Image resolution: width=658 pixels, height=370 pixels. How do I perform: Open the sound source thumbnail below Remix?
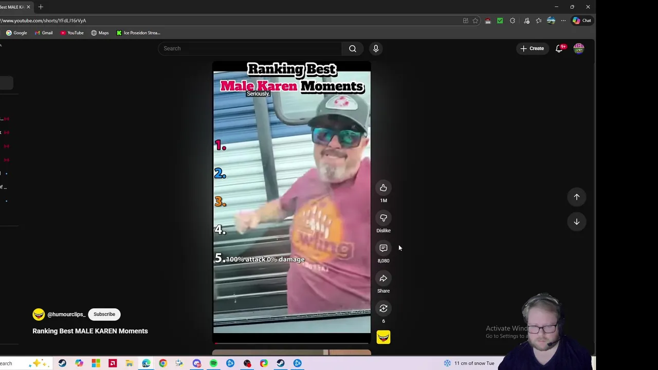click(383, 337)
